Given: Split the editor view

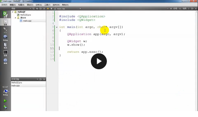Looking at the screenshot, I should pyautogui.click(x=192, y=8).
